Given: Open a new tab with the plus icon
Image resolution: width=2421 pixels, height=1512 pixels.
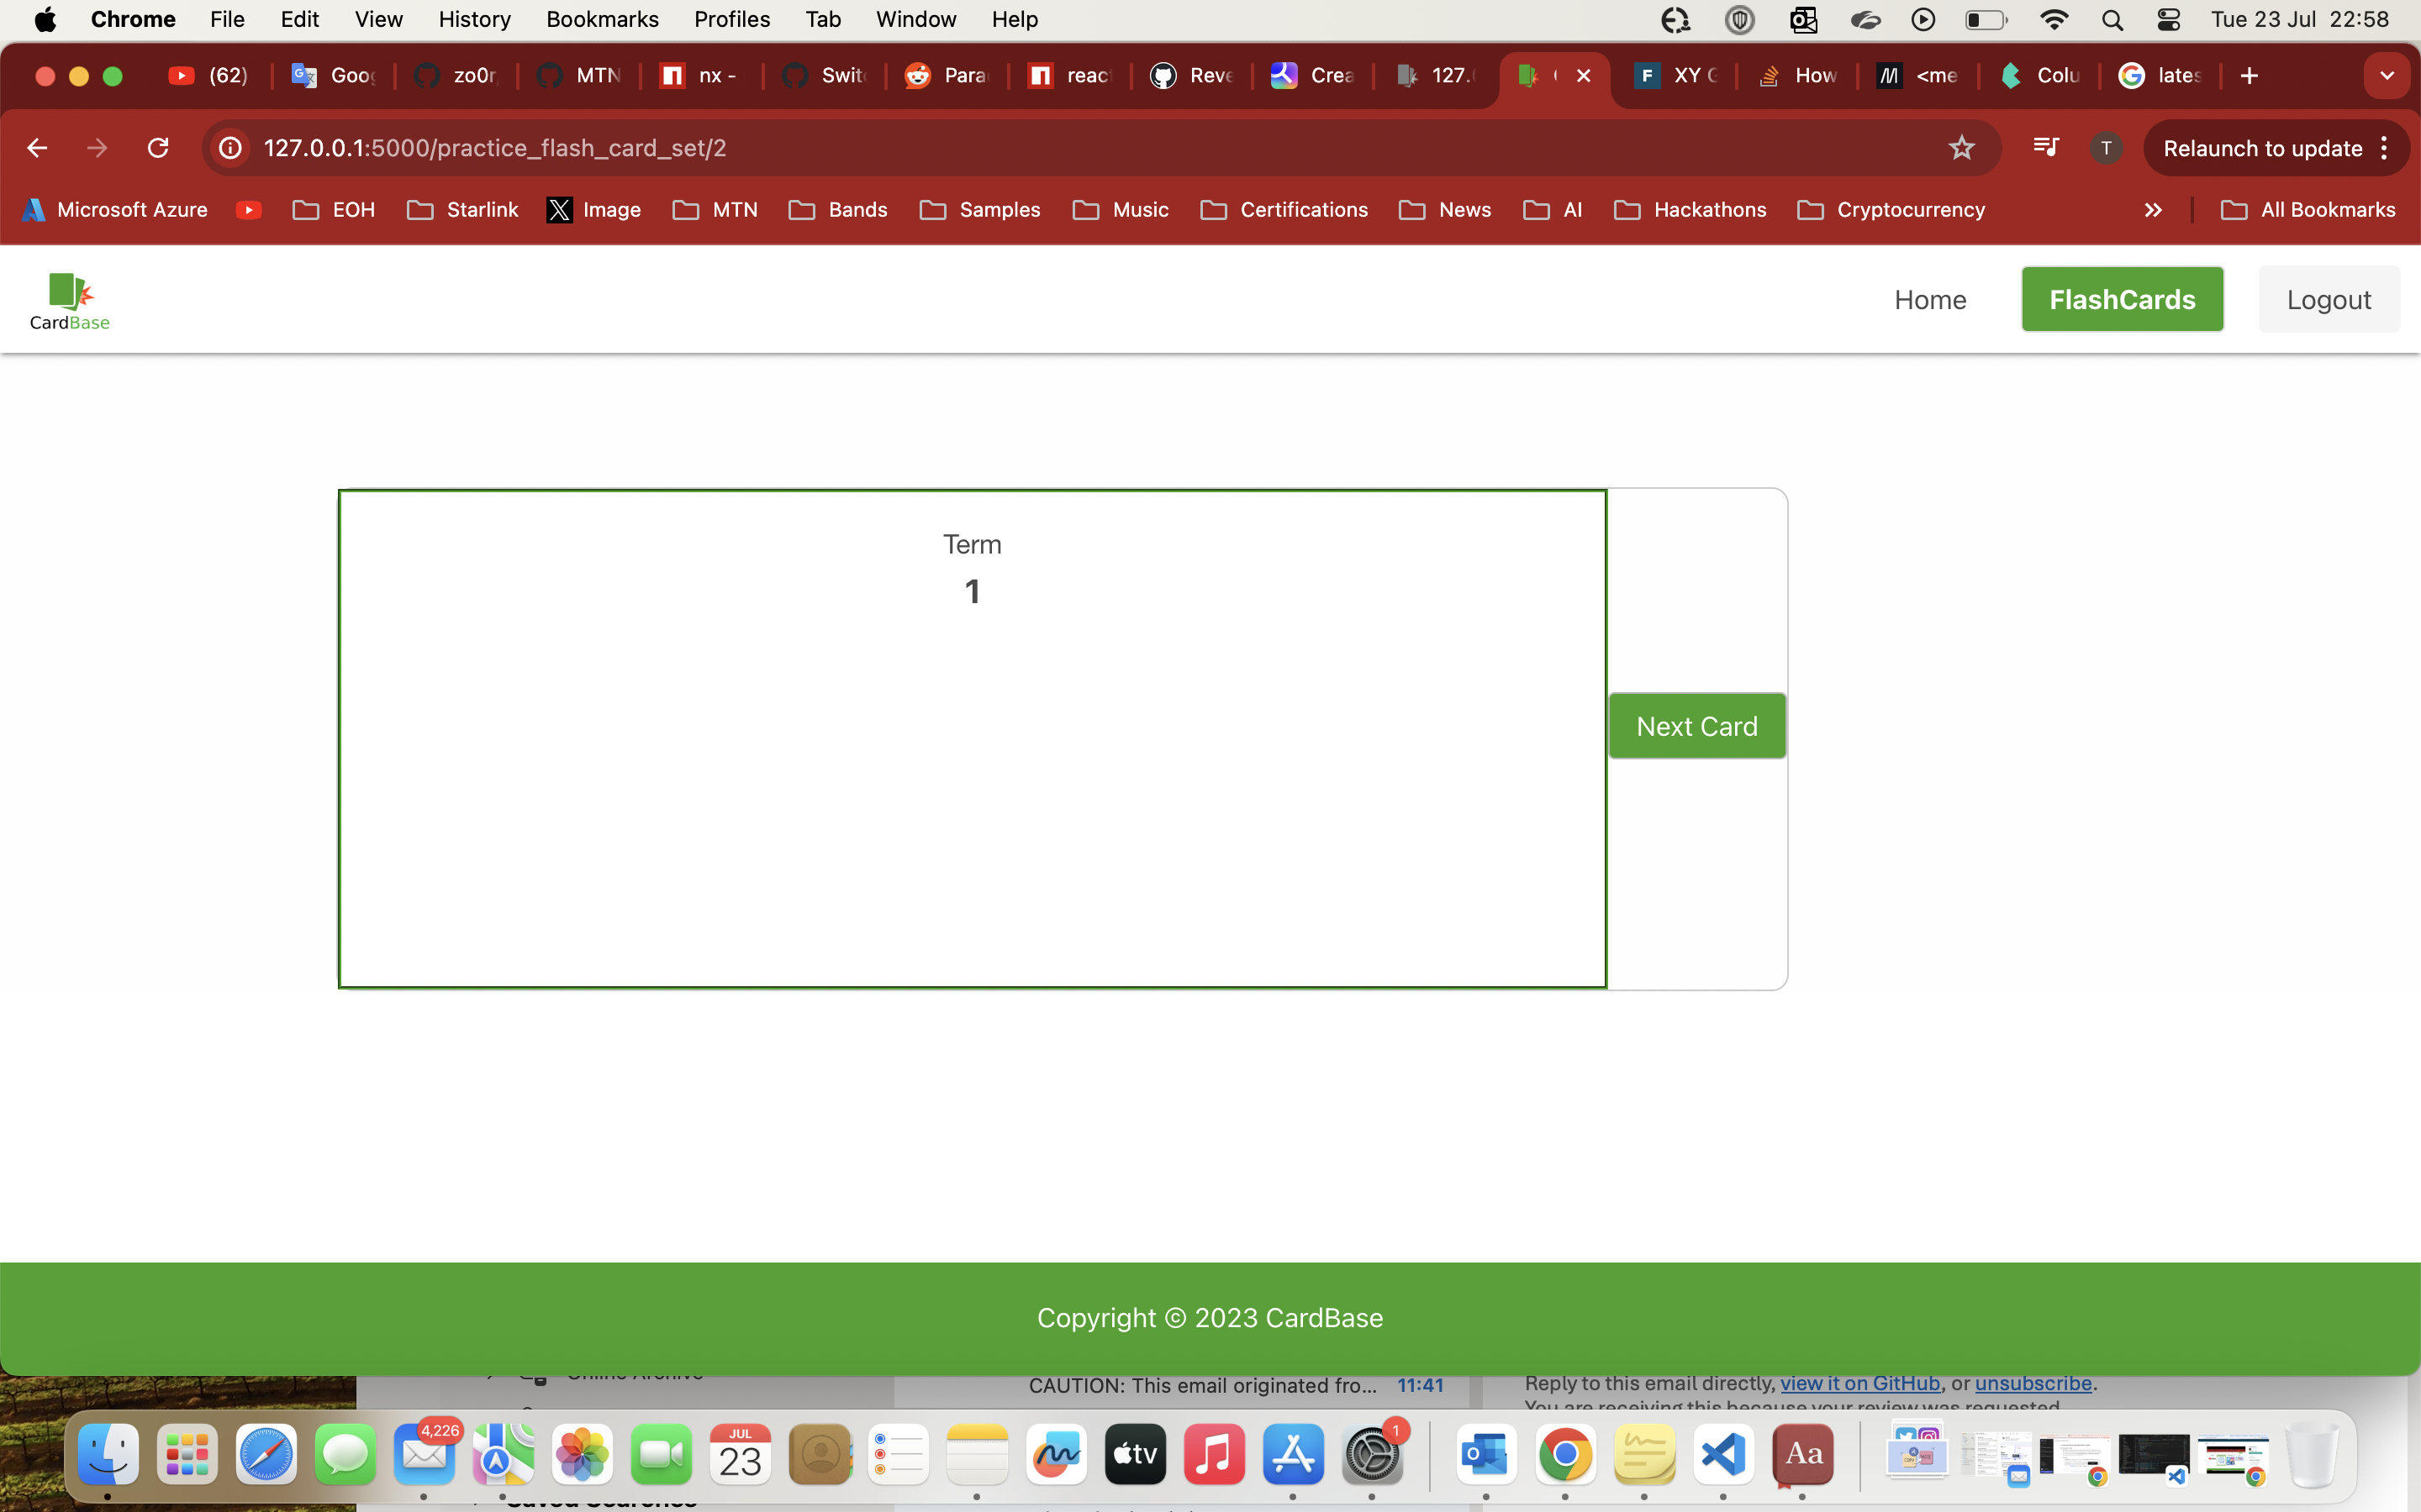Looking at the screenshot, I should [2249, 76].
